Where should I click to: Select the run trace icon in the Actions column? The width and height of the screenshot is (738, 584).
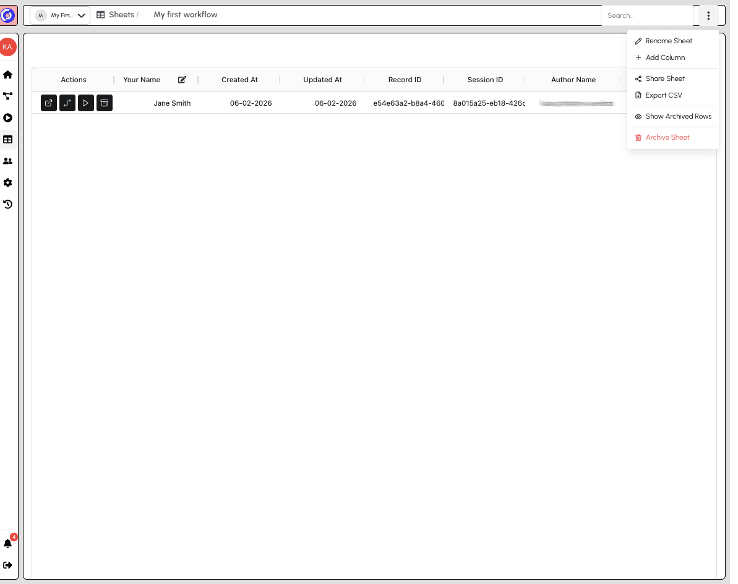point(67,103)
